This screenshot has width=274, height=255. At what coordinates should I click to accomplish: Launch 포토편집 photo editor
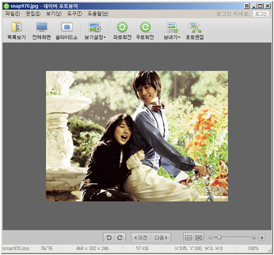pos(195,31)
